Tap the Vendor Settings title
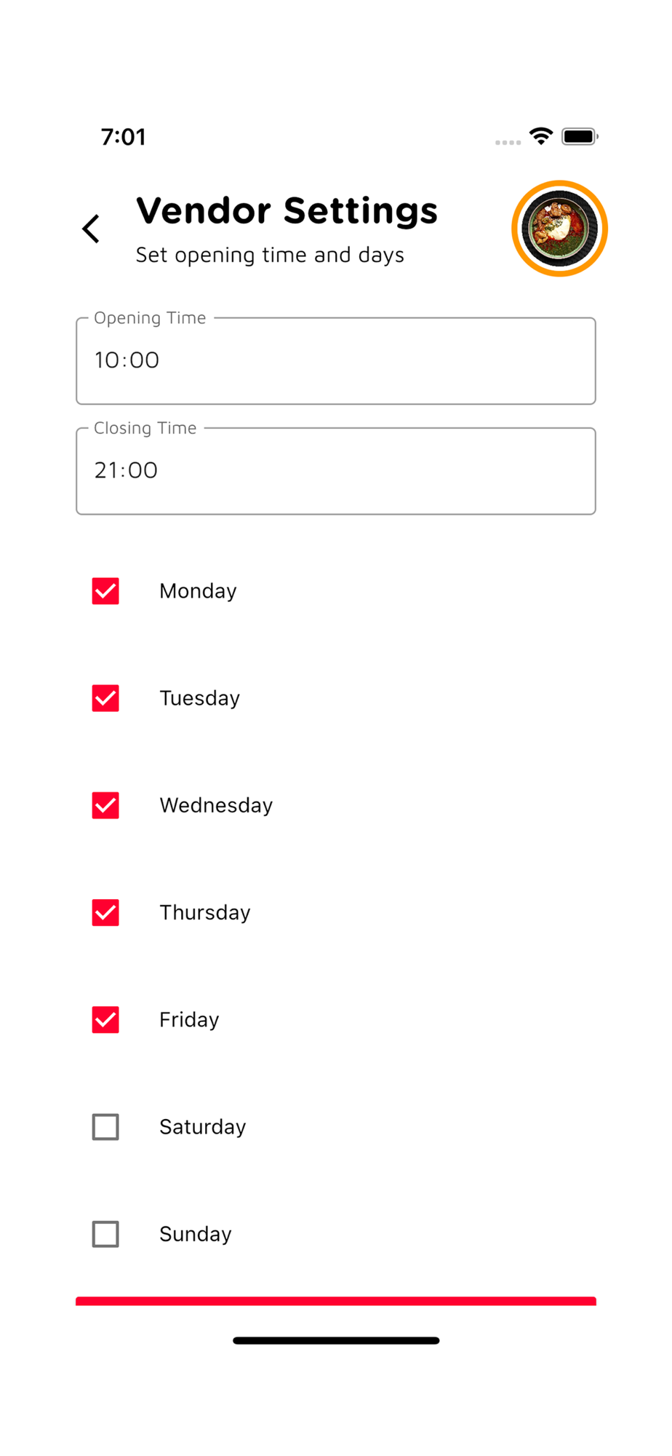The width and height of the screenshot is (672, 1456). [287, 210]
